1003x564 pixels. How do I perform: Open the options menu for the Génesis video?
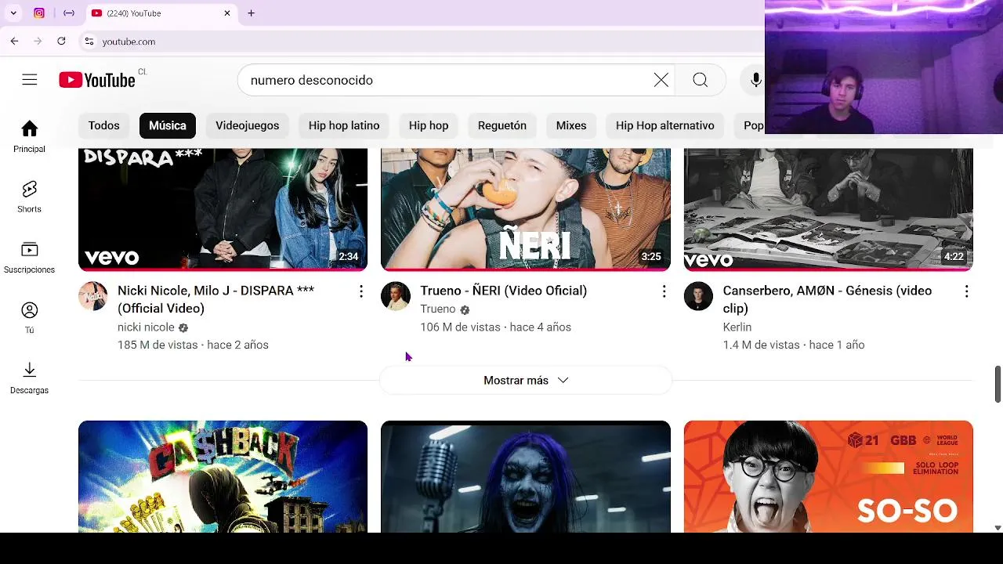tap(966, 291)
